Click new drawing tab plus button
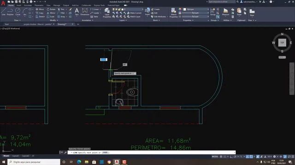The image size is (295, 165). click(78, 24)
